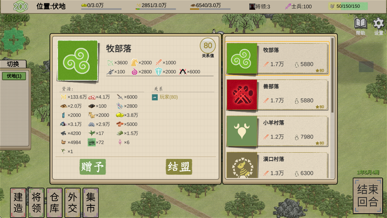387x218 pixels.
Task: Click the shield troop icon ×2000
Action: tap(158, 72)
